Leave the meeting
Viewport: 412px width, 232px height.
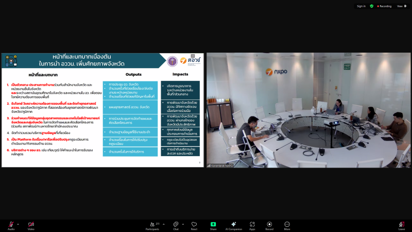[x=402, y=225]
